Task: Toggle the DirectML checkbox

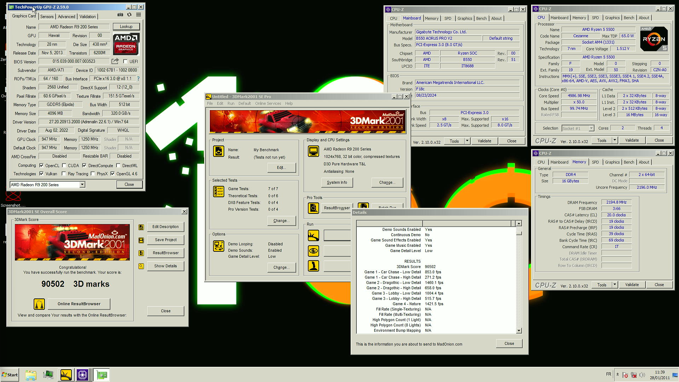Action: [118, 166]
